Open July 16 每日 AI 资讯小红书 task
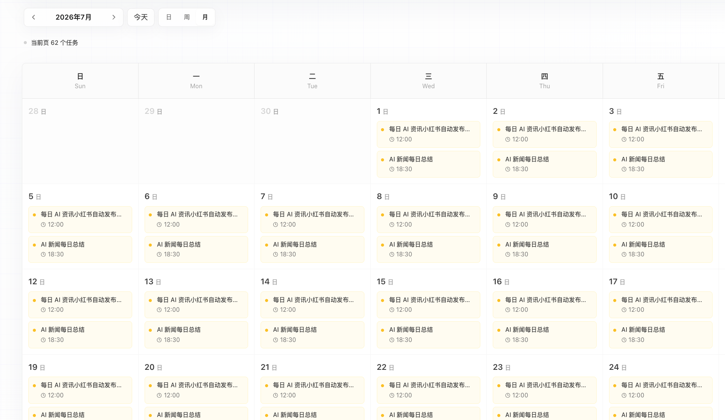This screenshot has width=725, height=420. tap(545, 305)
